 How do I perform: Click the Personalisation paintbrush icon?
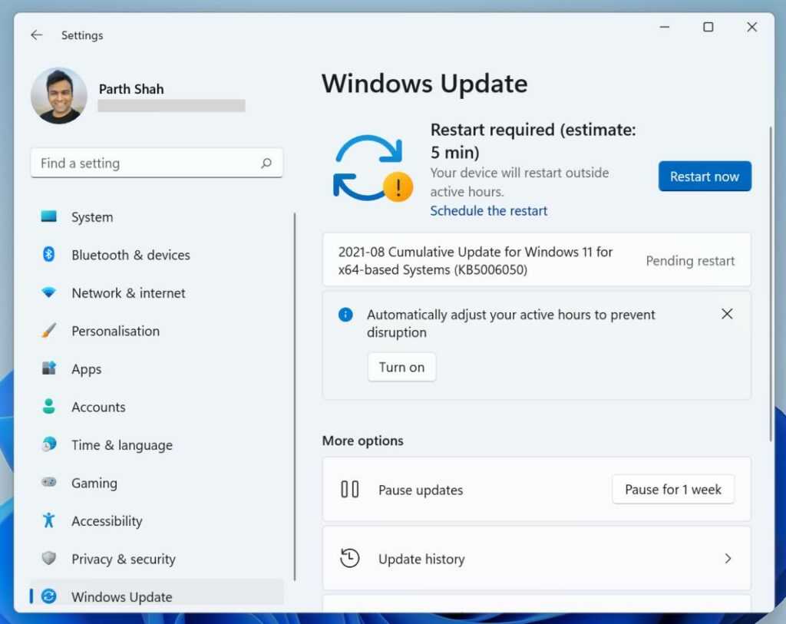point(49,331)
